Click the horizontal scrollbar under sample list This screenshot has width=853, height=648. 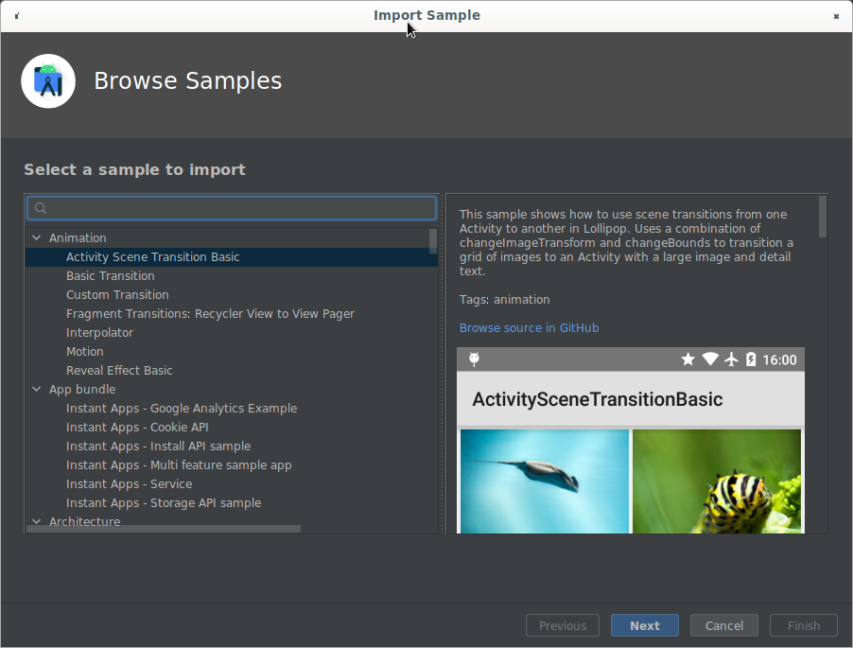164,529
